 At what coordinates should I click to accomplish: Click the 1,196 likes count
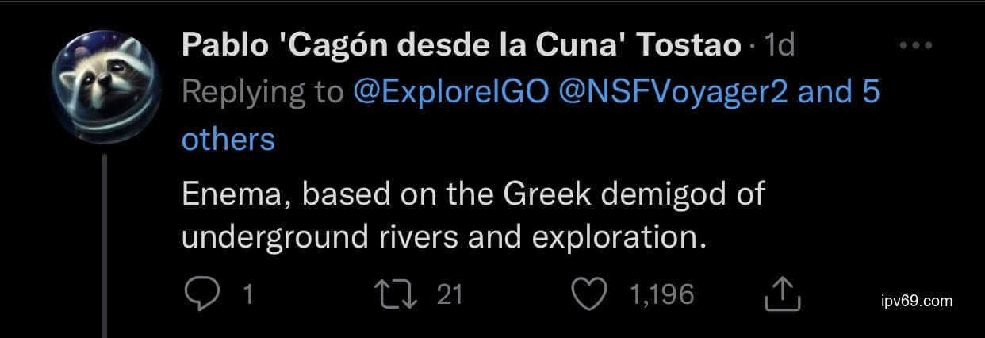click(x=661, y=295)
